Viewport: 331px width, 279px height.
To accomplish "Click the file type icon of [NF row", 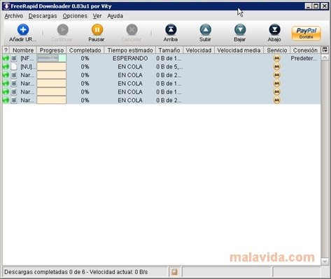I will click(x=14, y=58).
